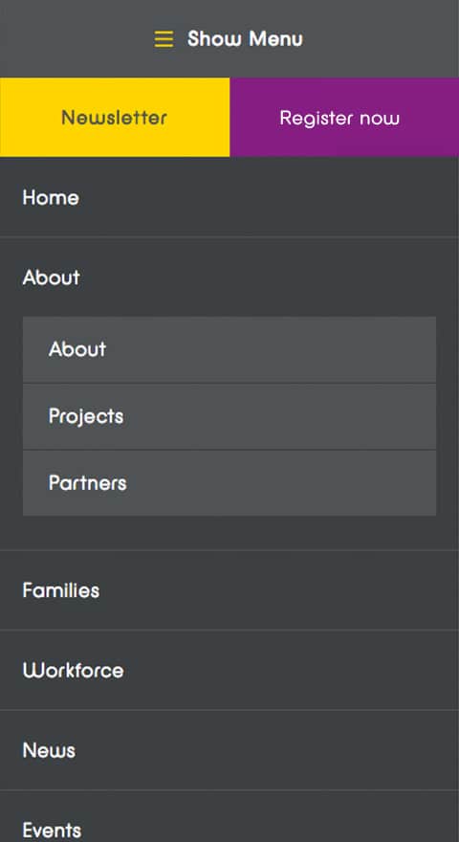Click the purple Register now button

tap(344, 117)
